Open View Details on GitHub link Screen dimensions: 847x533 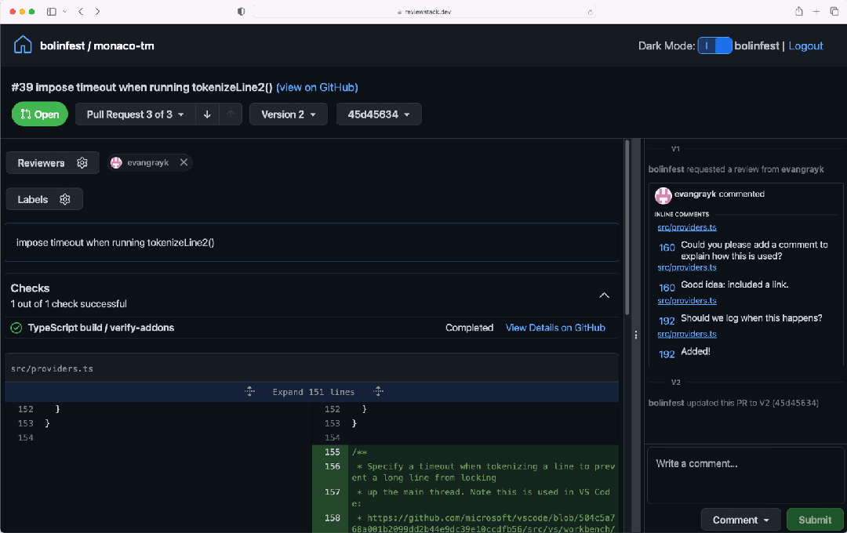coord(555,328)
